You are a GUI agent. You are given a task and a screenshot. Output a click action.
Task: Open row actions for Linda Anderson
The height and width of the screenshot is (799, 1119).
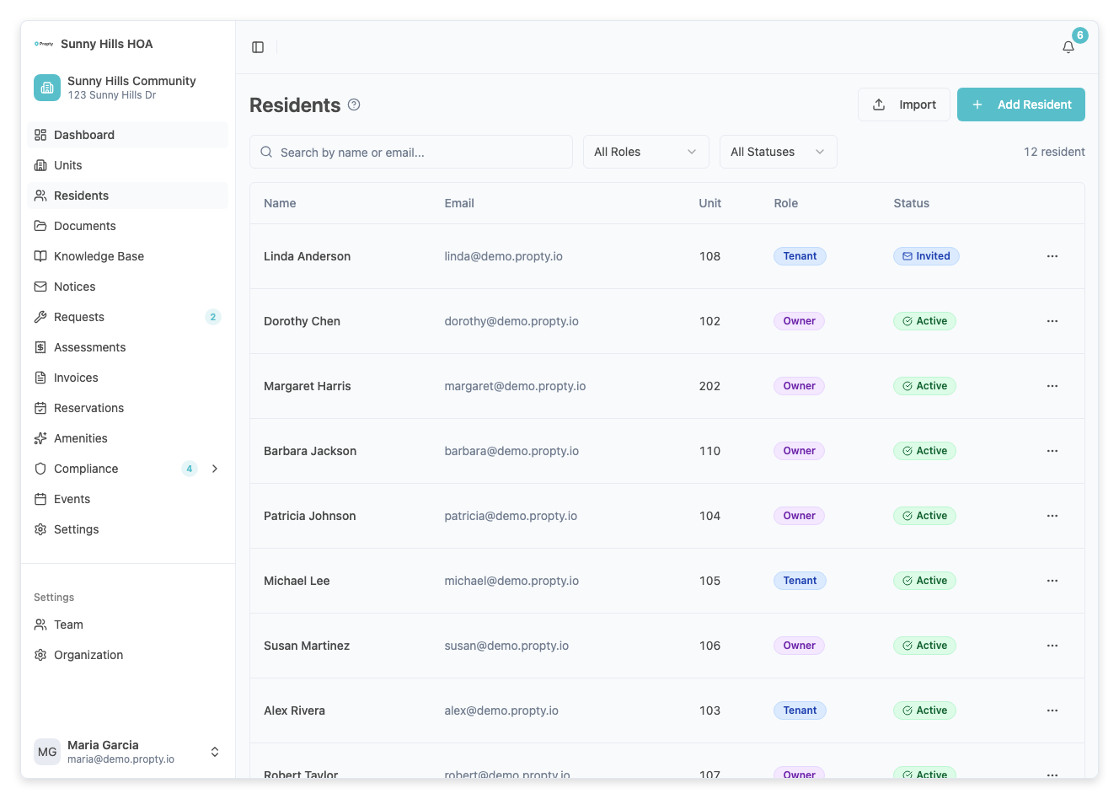point(1052,256)
